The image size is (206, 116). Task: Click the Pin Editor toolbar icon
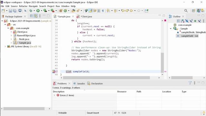(146, 11)
